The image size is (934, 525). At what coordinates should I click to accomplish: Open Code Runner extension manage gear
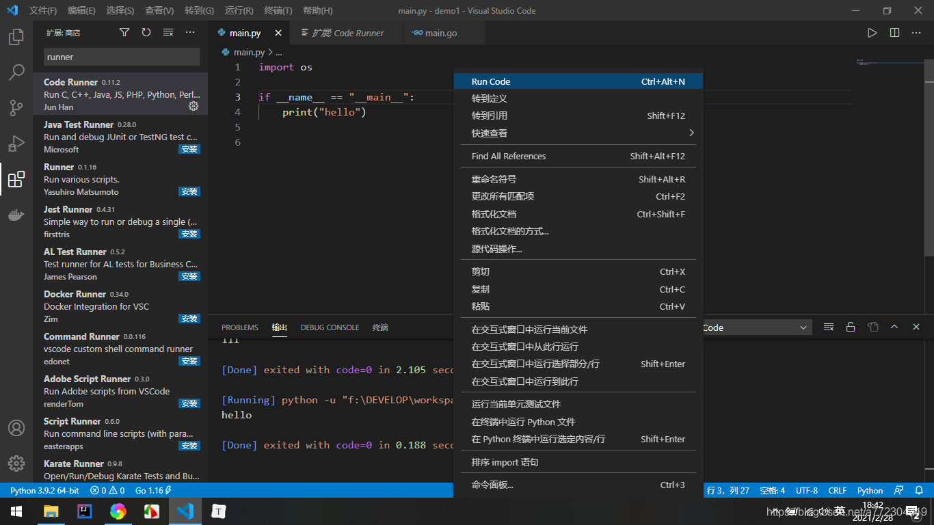click(x=194, y=106)
